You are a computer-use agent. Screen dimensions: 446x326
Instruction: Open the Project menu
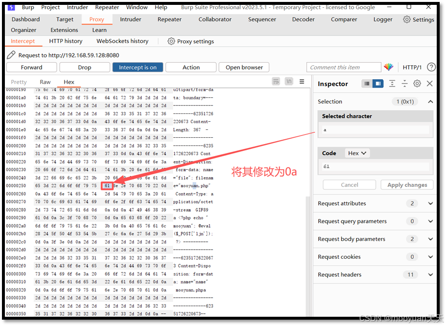(x=50, y=7)
